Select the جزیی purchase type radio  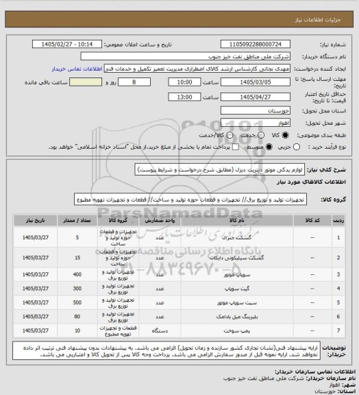click(297, 147)
